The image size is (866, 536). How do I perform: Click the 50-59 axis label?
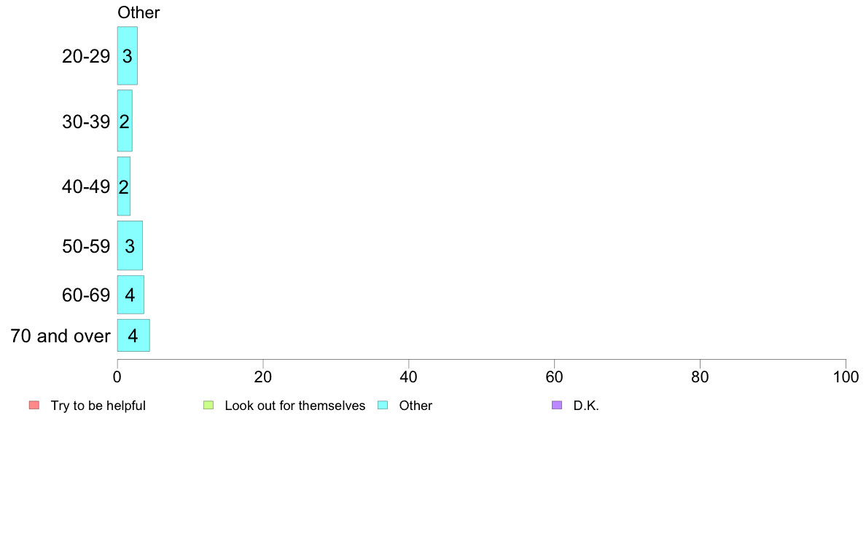coord(86,246)
